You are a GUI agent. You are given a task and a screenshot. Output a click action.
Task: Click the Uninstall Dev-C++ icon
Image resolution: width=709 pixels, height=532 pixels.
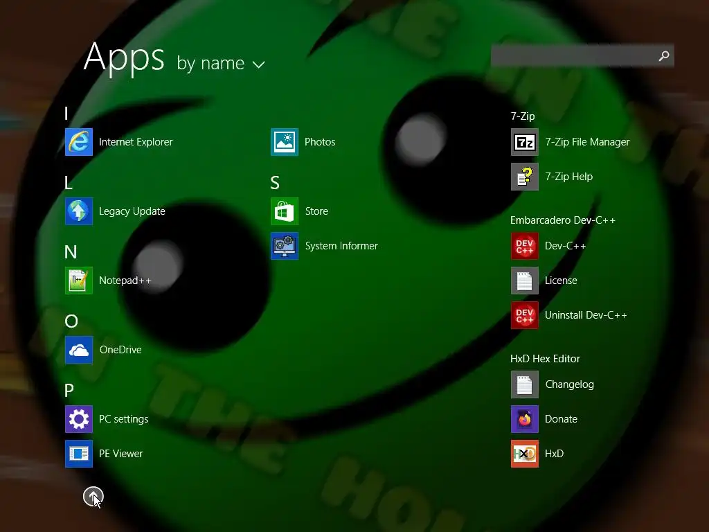click(x=525, y=315)
